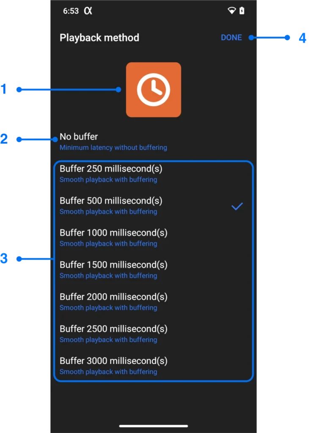This screenshot has height=433, width=309.
Task: Tap the Minimum latency without buffering subtitle
Action: pos(113,148)
